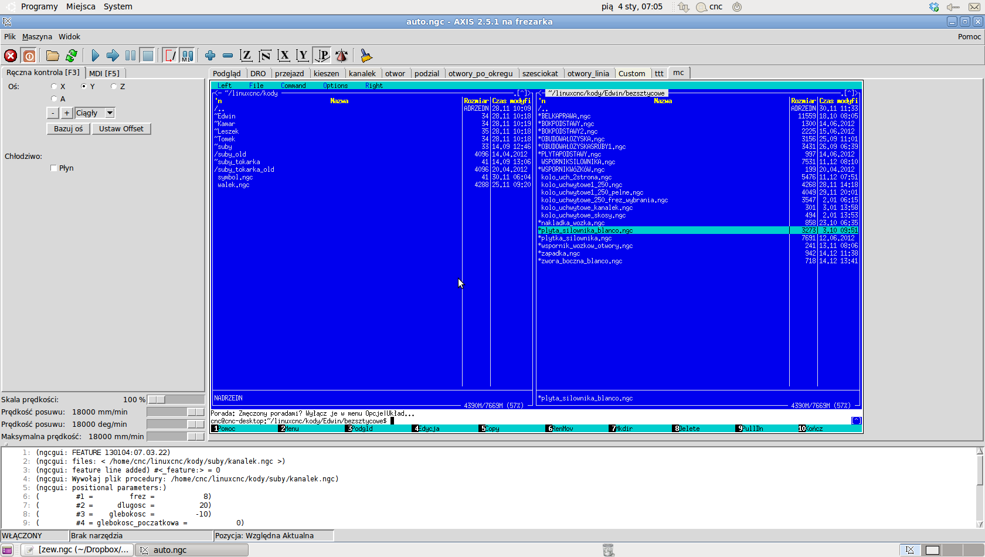This screenshot has height=557, width=985.
Task: Click the network indicator in top panel
Action: pos(684,7)
